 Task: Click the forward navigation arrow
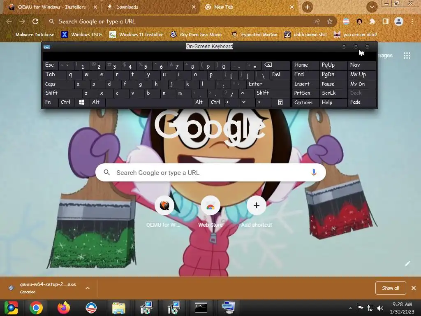(22, 21)
